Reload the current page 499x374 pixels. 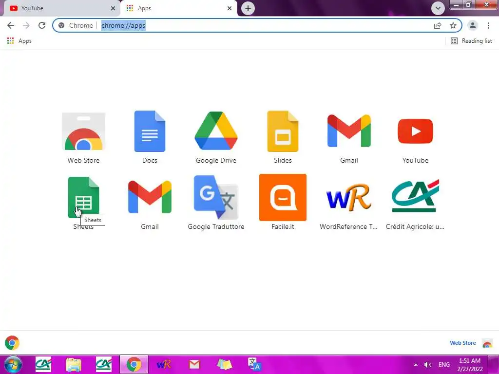pyautogui.click(x=42, y=25)
